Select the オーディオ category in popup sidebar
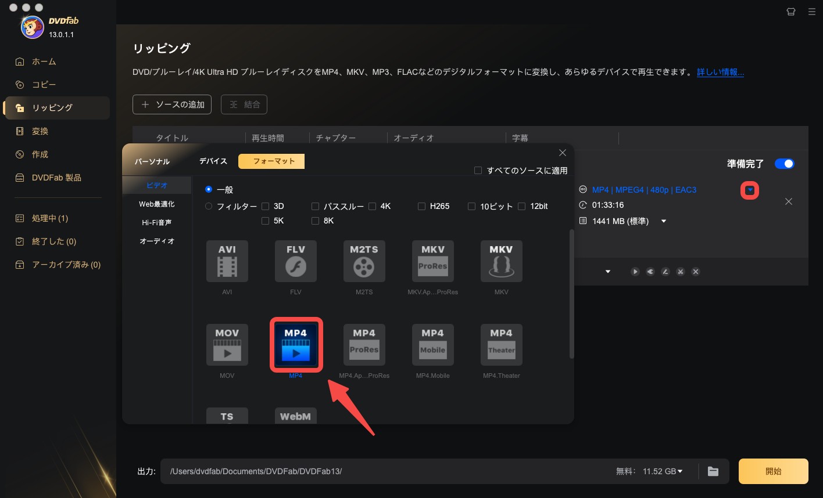823x498 pixels. (157, 241)
